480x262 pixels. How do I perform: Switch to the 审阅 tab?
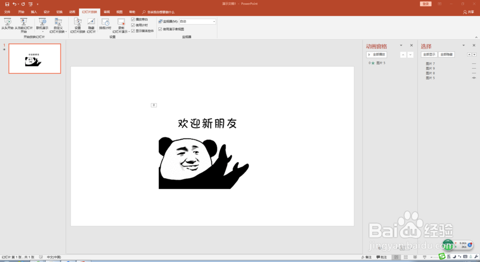[107, 12]
